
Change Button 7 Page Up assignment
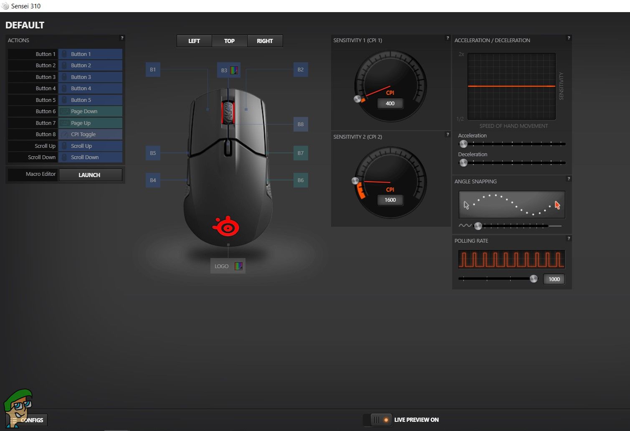tap(90, 123)
